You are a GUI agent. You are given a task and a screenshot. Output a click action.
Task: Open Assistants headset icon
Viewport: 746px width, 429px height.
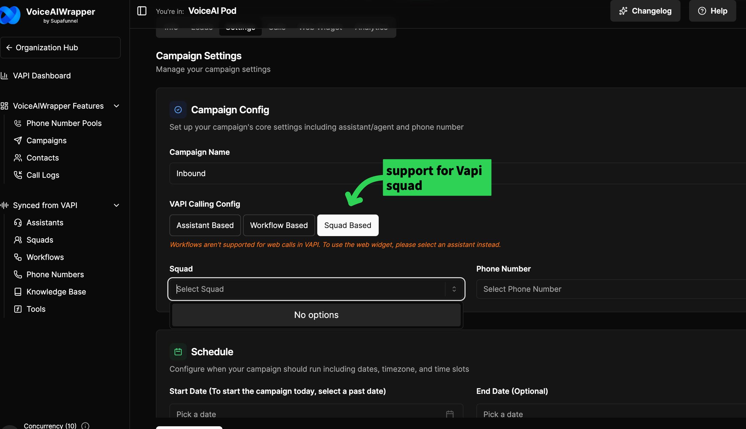pos(18,223)
